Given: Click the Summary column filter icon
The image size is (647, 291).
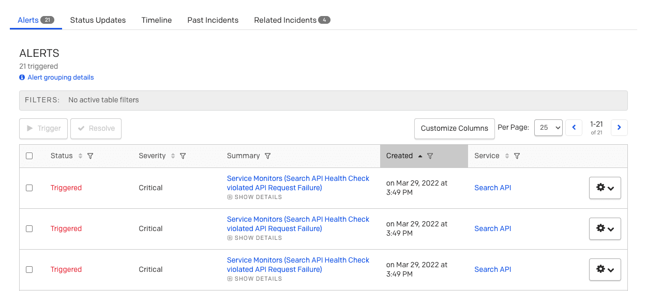Looking at the screenshot, I should pyautogui.click(x=267, y=156).
